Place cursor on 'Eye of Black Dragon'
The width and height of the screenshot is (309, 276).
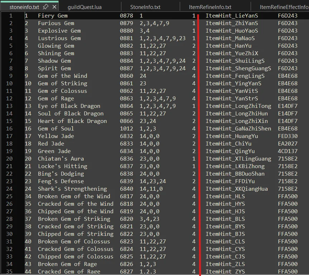pos(69,106)
